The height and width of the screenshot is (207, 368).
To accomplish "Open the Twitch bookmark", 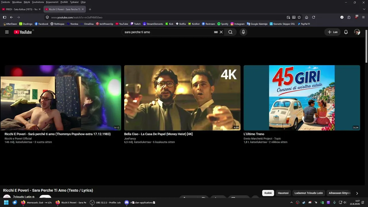I will click(x=135, y=24).
